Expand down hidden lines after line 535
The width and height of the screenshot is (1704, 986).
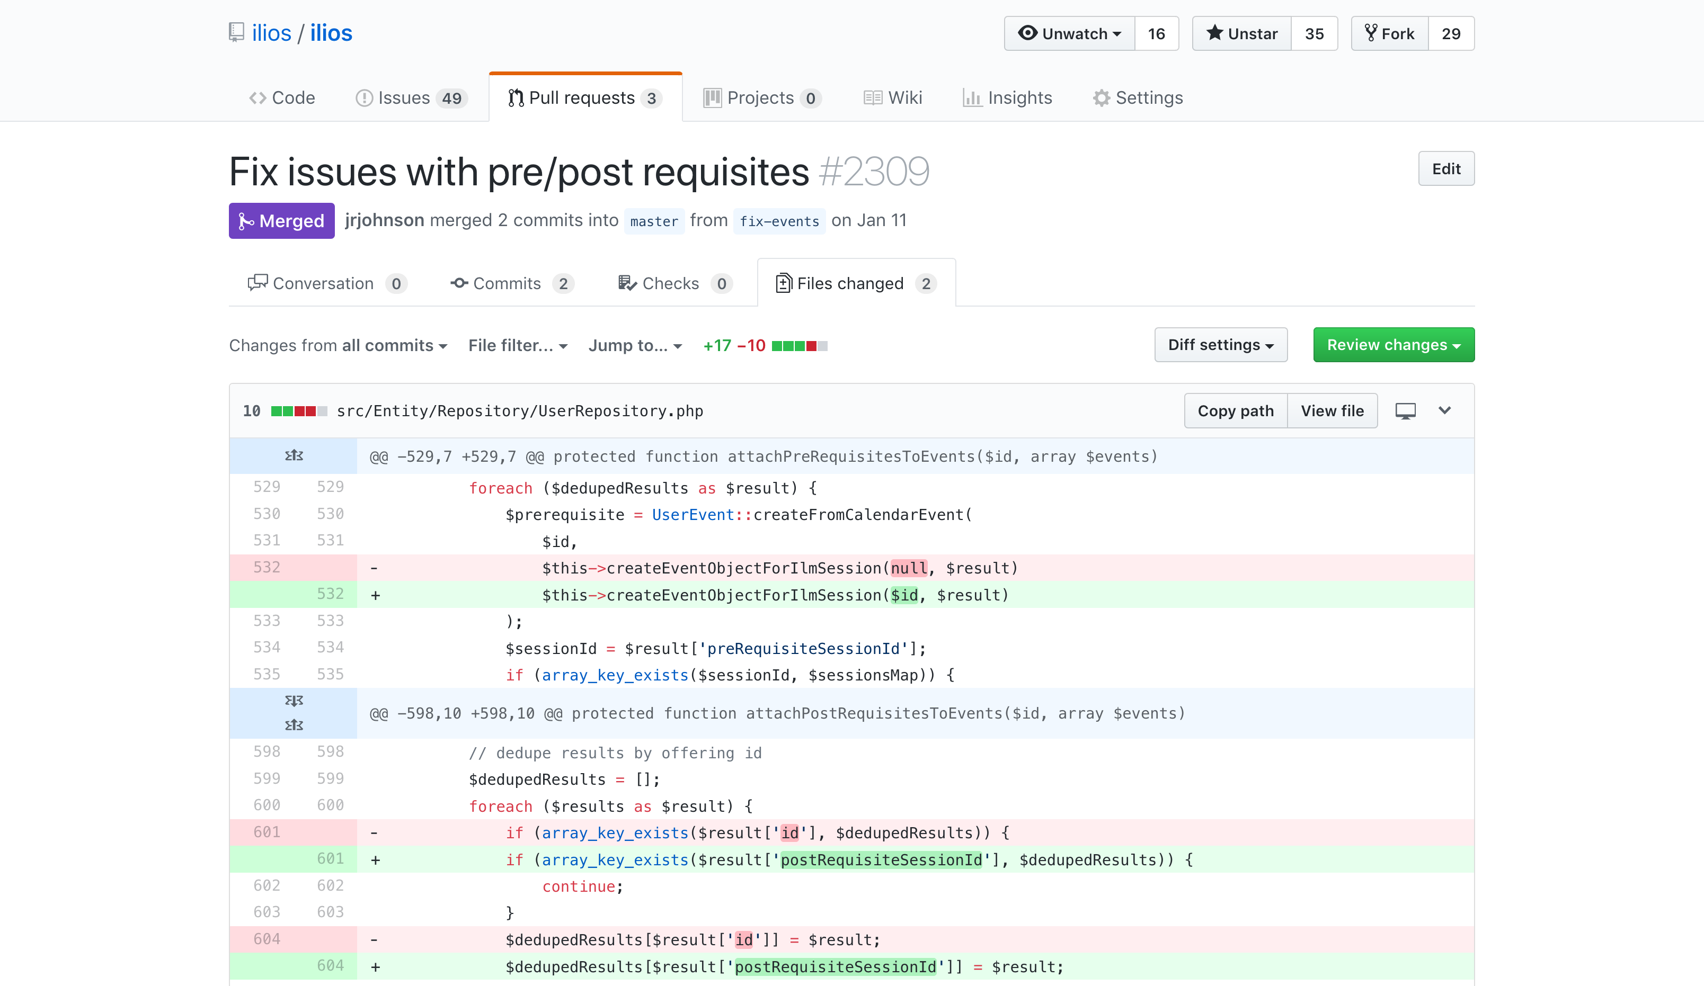point(294,701)
